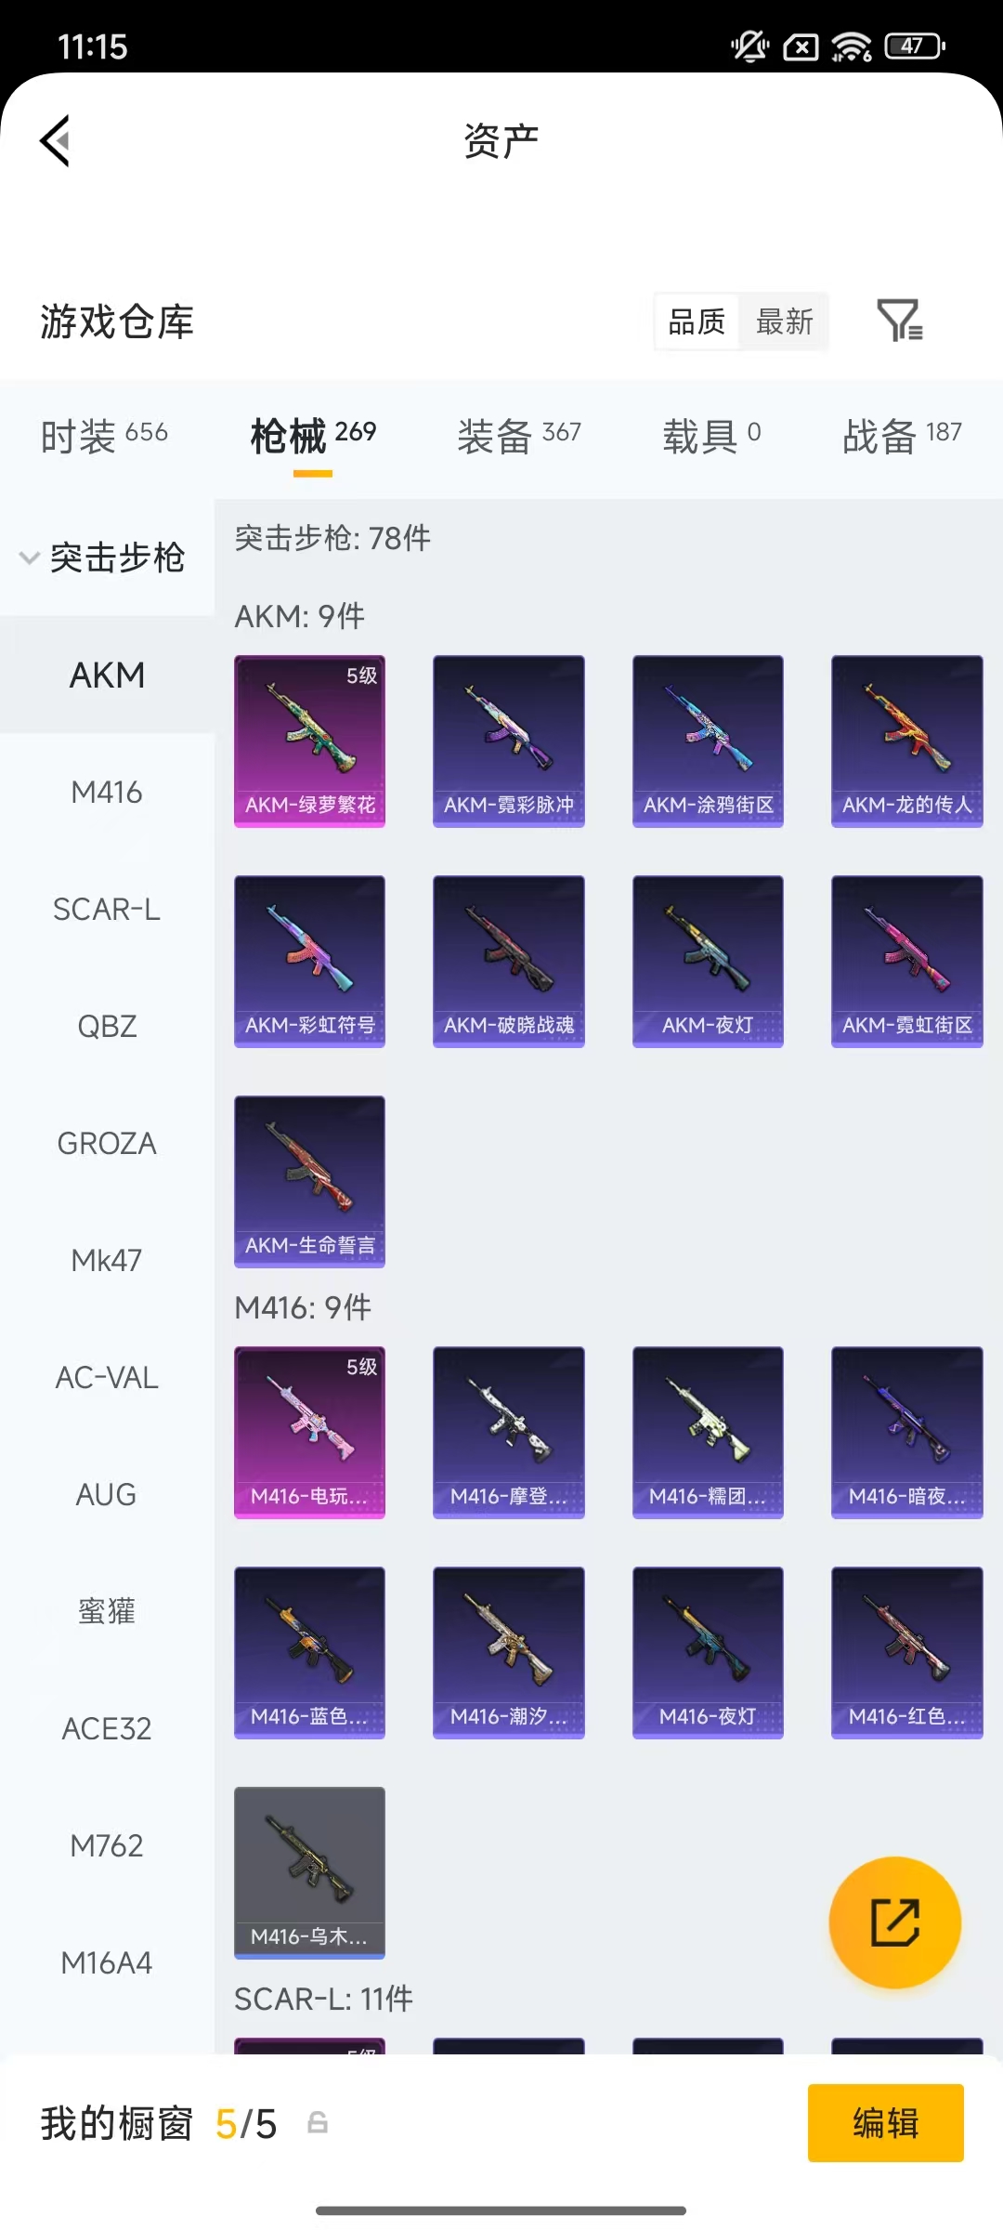Tap the yellow 编辑 button
This screenshot has height=2230, width=1003.
pos(886,2123)
